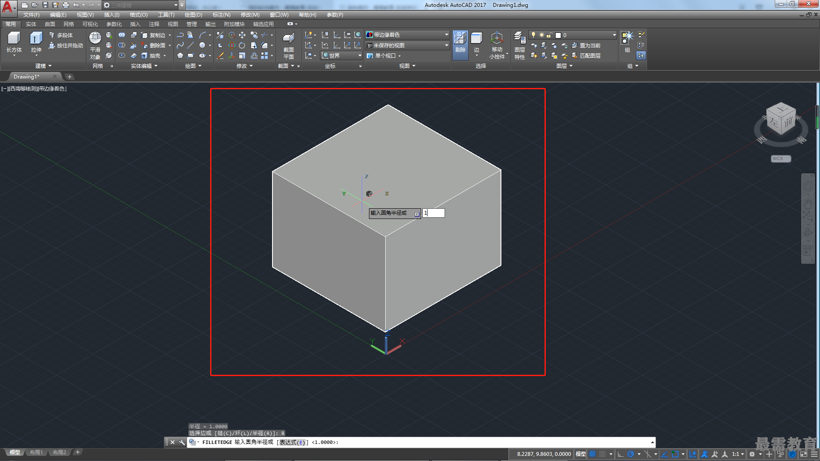This screenshot has height=461, width=820.
Task: Open the 未保存的视图 view dropdown
Action: coord(407,45)
